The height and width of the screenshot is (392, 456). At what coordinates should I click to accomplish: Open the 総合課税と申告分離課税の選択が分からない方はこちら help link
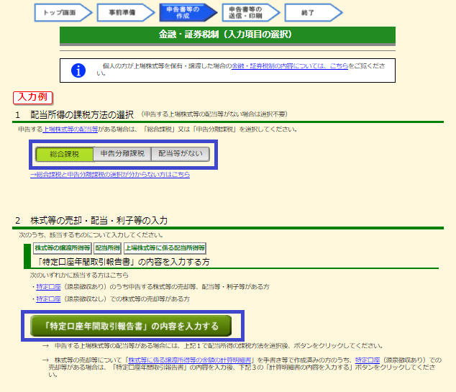[x=110, y=175]
